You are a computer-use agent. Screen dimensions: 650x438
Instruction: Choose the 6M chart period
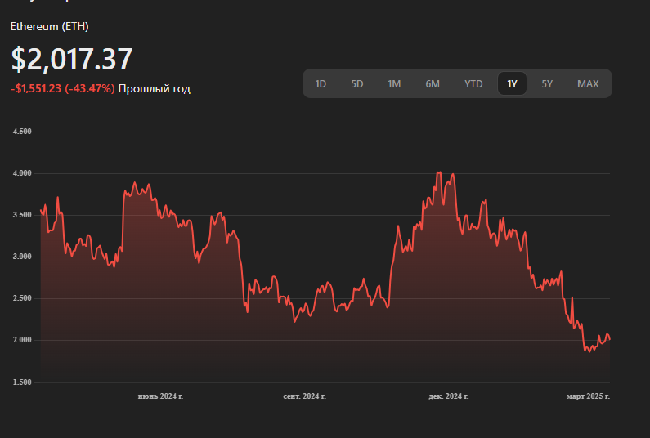coord(433,83)
